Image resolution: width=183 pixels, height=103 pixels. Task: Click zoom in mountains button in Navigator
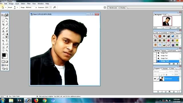coord(178,28)
